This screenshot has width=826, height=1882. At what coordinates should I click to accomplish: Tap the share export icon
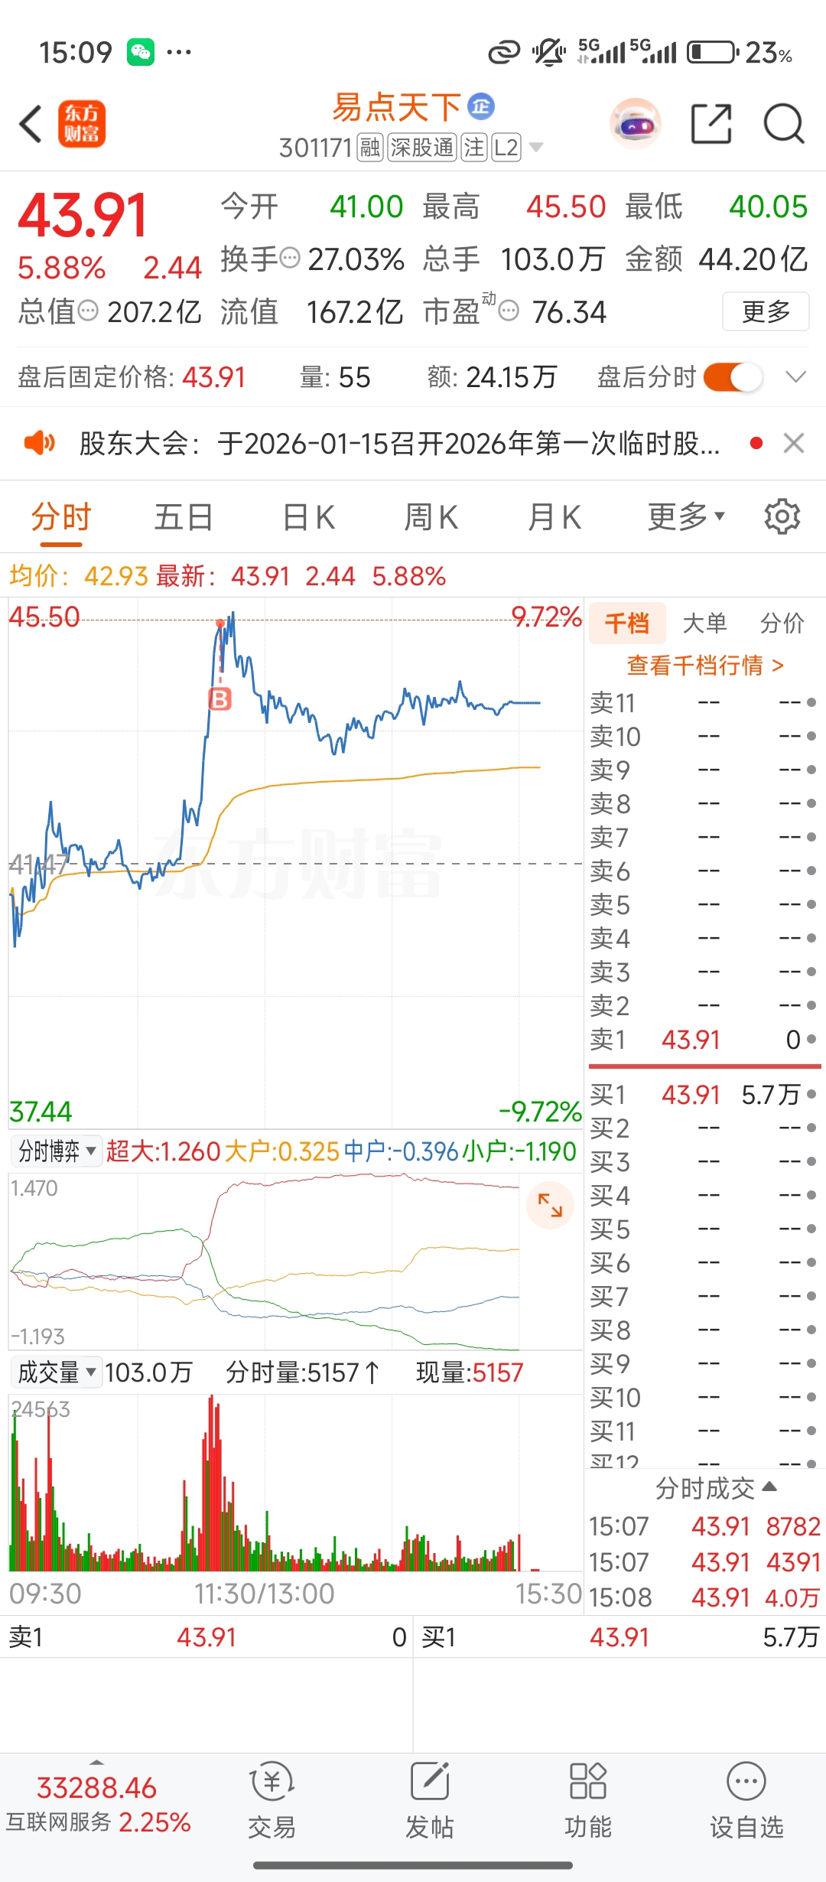(711, 123)
